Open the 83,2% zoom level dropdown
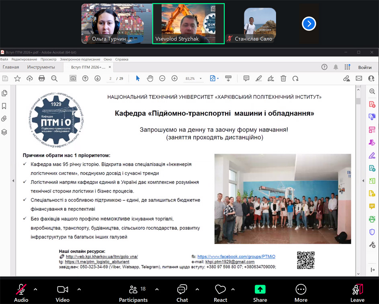Image resolution: width=379 pixels, height=304 pixels. pos(194,78)
